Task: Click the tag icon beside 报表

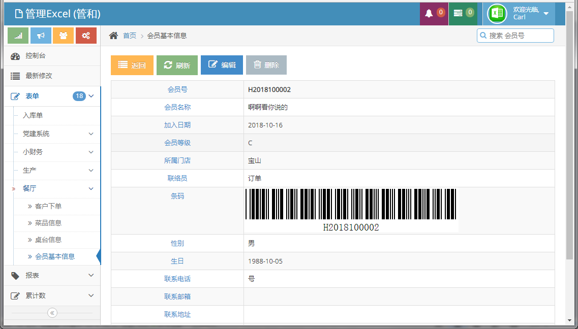Action: 15,276
